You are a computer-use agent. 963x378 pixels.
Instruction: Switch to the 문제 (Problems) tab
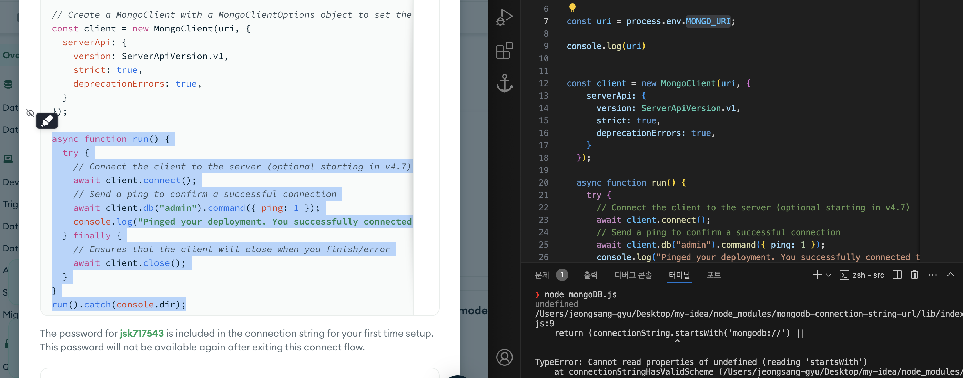point(542,275)
